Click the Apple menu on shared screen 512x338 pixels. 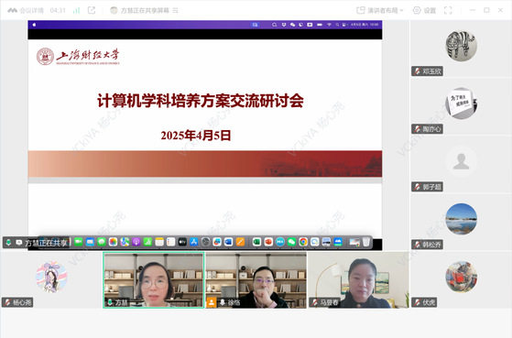tap(34, 25)
